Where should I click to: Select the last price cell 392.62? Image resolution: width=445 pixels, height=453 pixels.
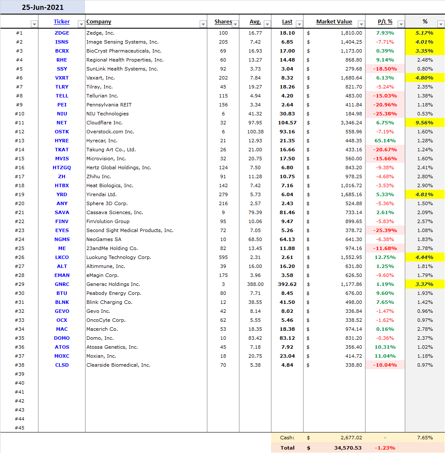point(287,284)
